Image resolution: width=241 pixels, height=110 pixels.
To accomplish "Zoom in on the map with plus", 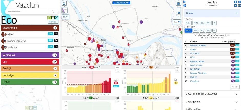I will click(x=179, y=9).
